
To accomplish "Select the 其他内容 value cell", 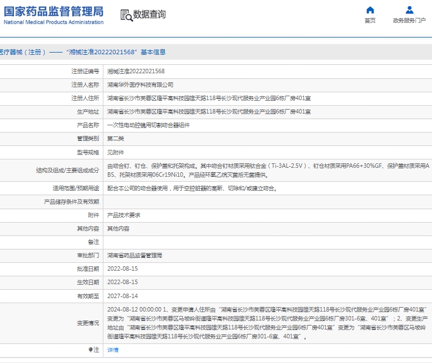I will pyautogui.click(x=118, y=229).
